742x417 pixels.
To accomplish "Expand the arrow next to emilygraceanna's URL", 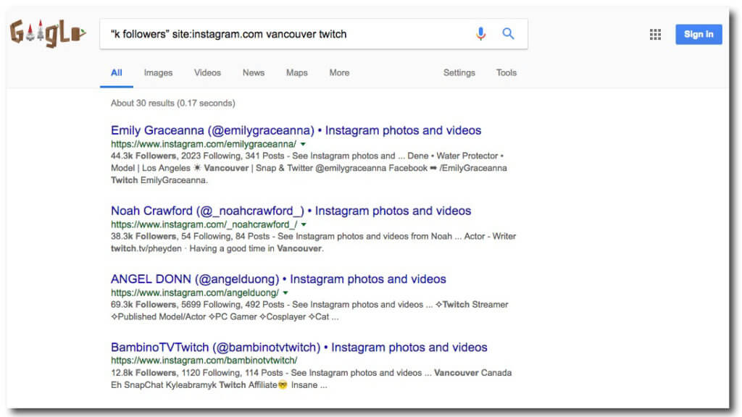I will (x=303, y=143).
